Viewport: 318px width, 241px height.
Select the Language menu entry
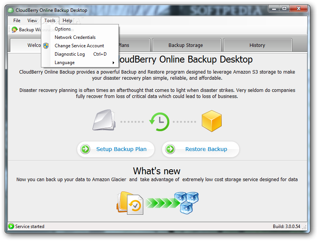[x=80, y=63]
